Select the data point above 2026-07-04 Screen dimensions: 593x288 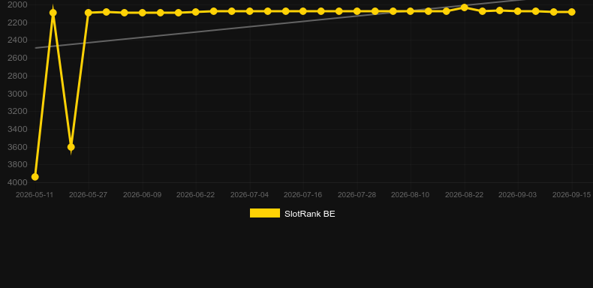coord(250,11)
